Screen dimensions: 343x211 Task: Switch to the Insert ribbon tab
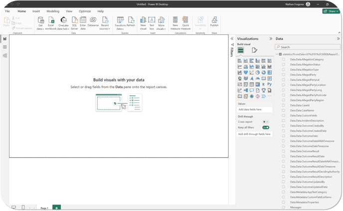coord(36,11)
